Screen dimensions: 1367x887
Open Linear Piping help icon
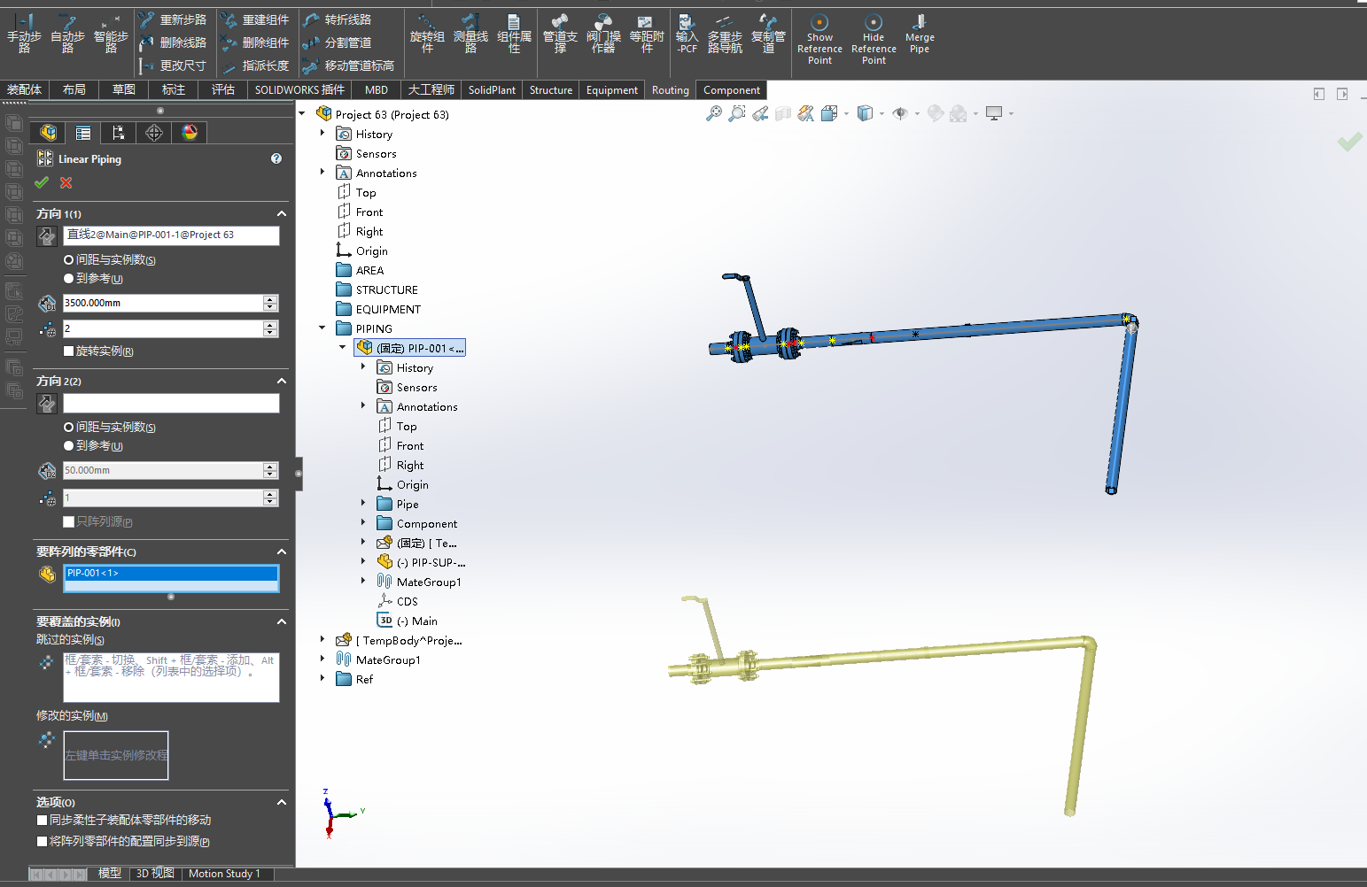276,158
